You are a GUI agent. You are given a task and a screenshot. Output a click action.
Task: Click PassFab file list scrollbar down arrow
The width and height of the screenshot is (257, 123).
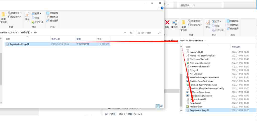point(181,111)
